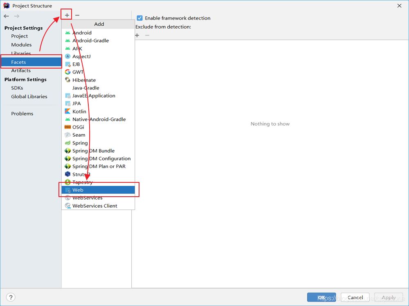The height and width of the screenshot is (306, 409).
Task: Select WebServices Client facet
Action: coord(94,206)
